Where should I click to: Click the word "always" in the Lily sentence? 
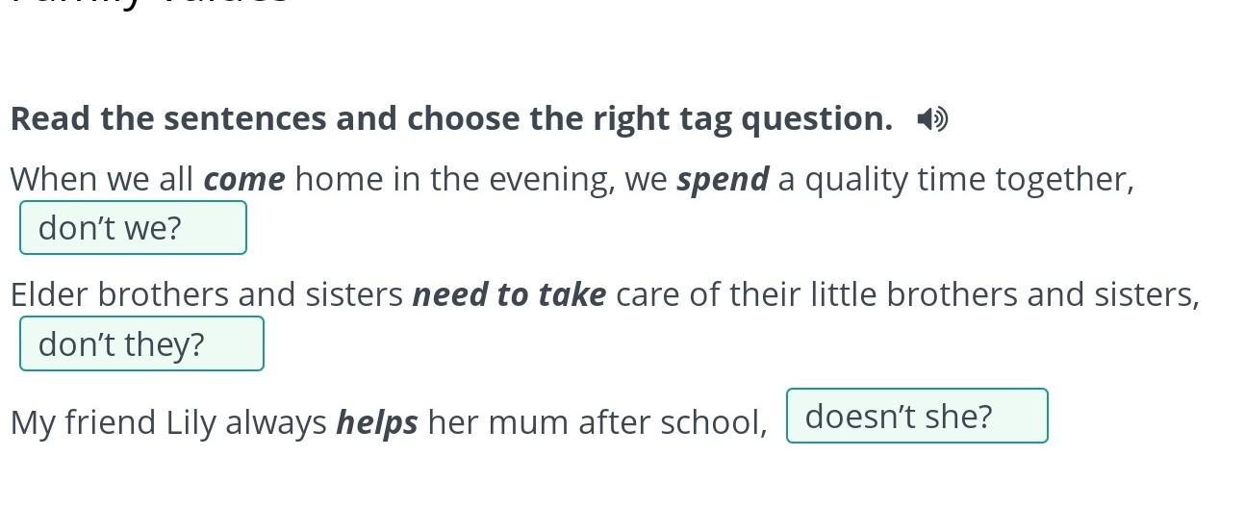tap(276, 423)
